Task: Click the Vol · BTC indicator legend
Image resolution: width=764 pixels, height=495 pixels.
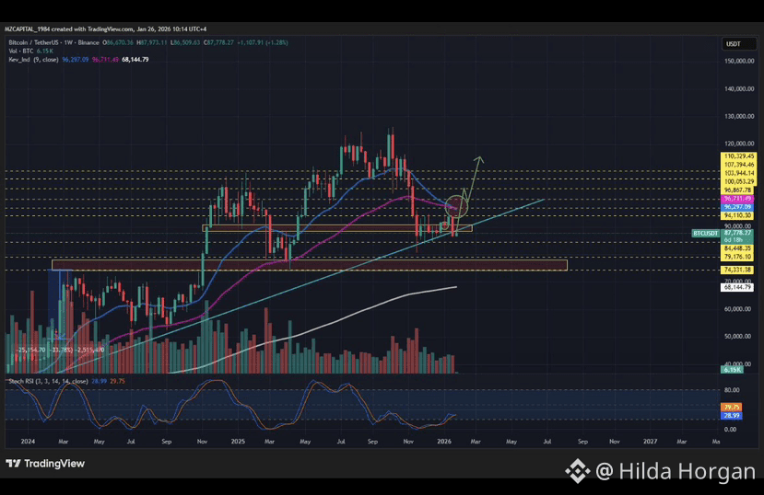Action: coord(30,51)
